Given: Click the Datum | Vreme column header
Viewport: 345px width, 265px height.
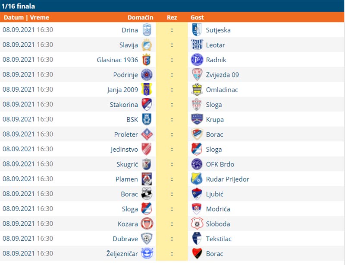Looking at the screenshot, I should tap(26, 17).
